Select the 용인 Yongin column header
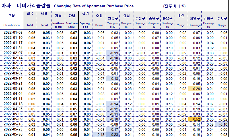Screen dimensions: 229x137 tap(181, 20)
